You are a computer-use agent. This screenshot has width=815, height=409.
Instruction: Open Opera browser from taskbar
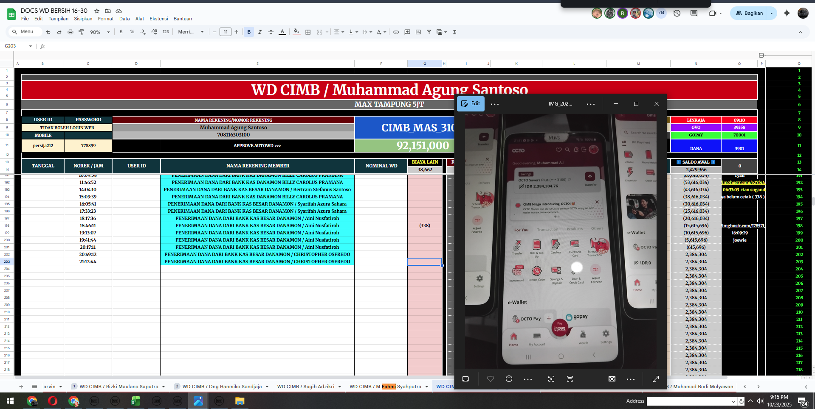(x=53, y=401)
